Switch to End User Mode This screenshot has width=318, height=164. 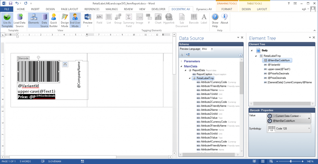[75, 20]
